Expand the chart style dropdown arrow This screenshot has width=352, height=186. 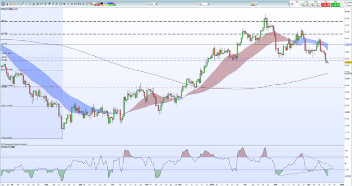click(x=256, y=4)
